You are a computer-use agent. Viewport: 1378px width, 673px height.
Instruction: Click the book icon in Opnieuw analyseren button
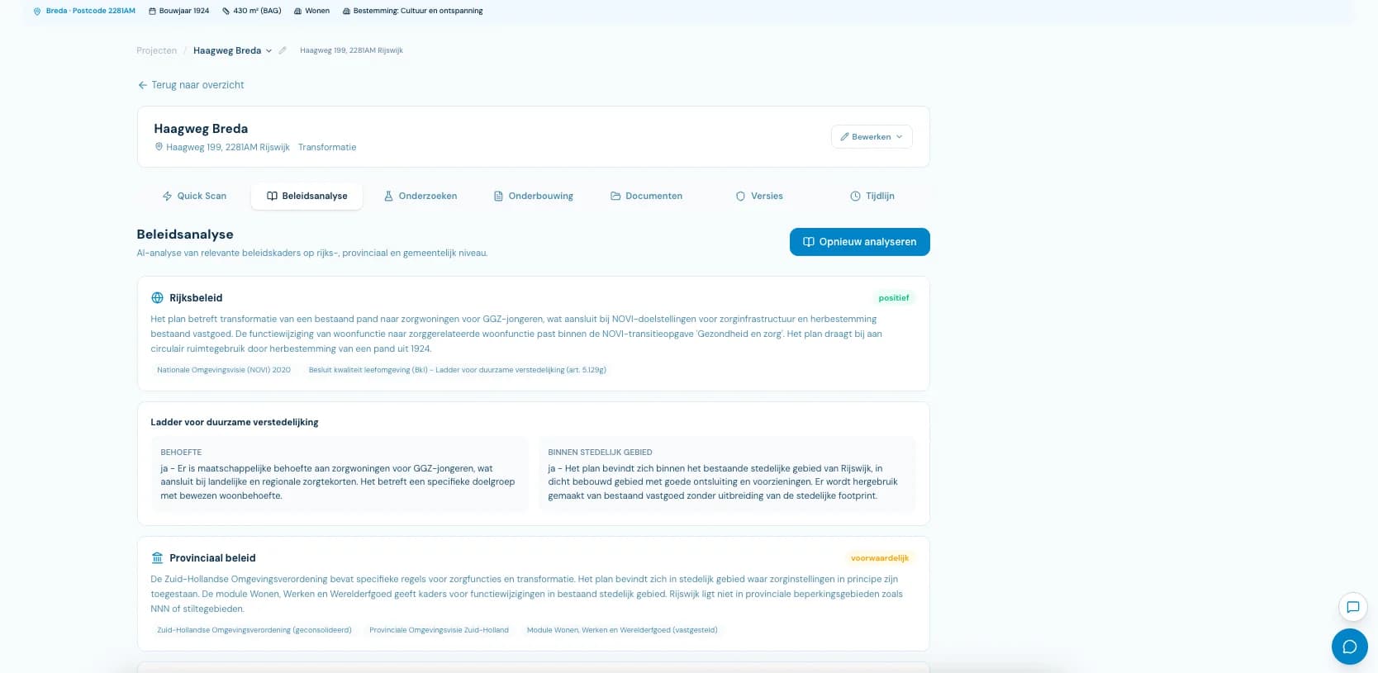809,242
